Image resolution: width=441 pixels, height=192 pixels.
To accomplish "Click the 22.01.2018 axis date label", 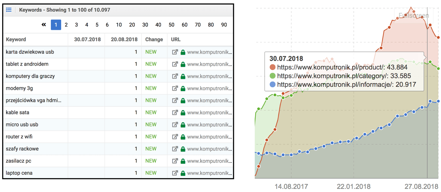I will coord(354,186).
